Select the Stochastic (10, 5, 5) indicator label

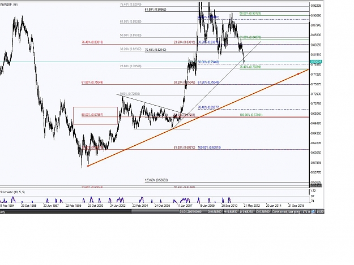coord(12,192)
